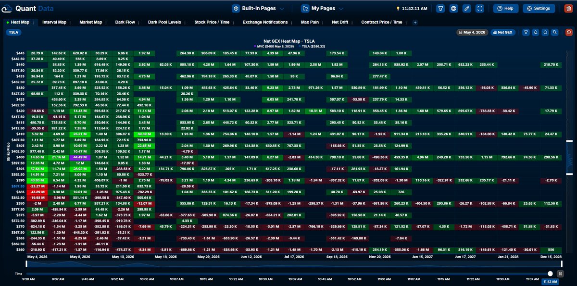Open the global filter funnel in top bar

point(440,8)
